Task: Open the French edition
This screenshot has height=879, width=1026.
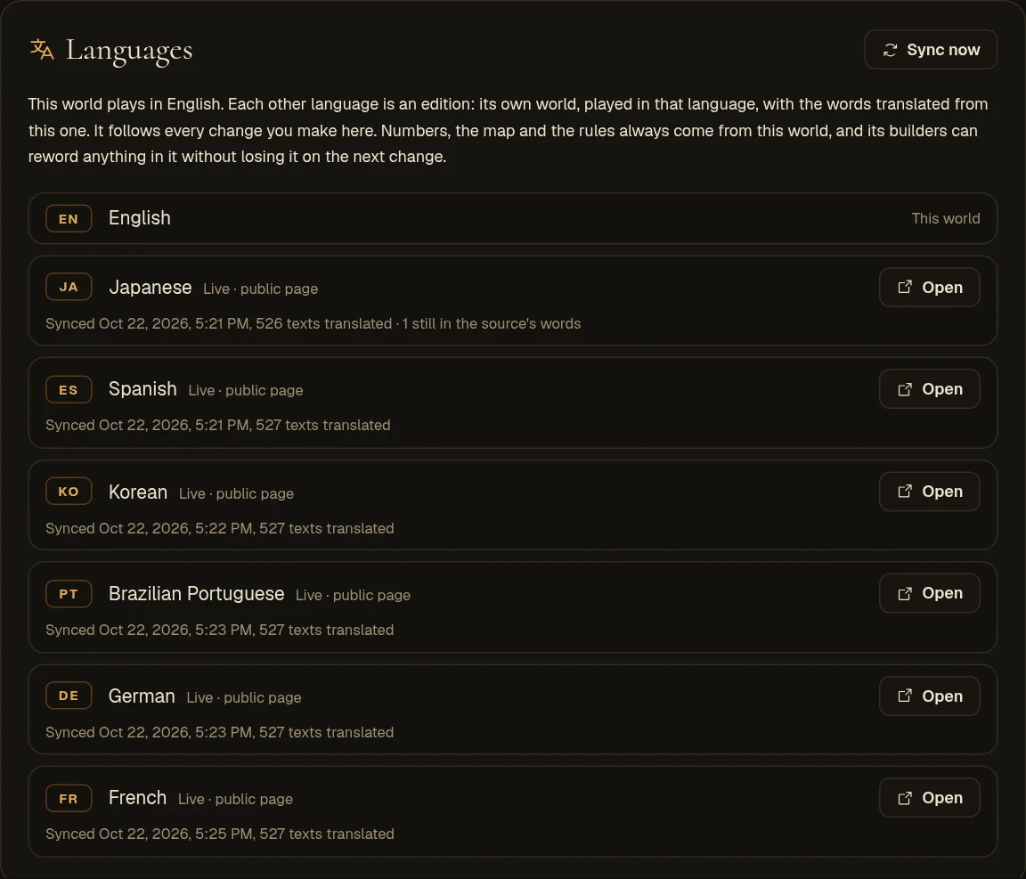Action: (x=929, y=798)
